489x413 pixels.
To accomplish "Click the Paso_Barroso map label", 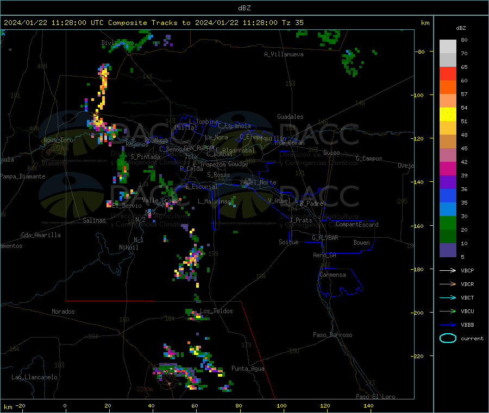I will click(x=333, y=335).
